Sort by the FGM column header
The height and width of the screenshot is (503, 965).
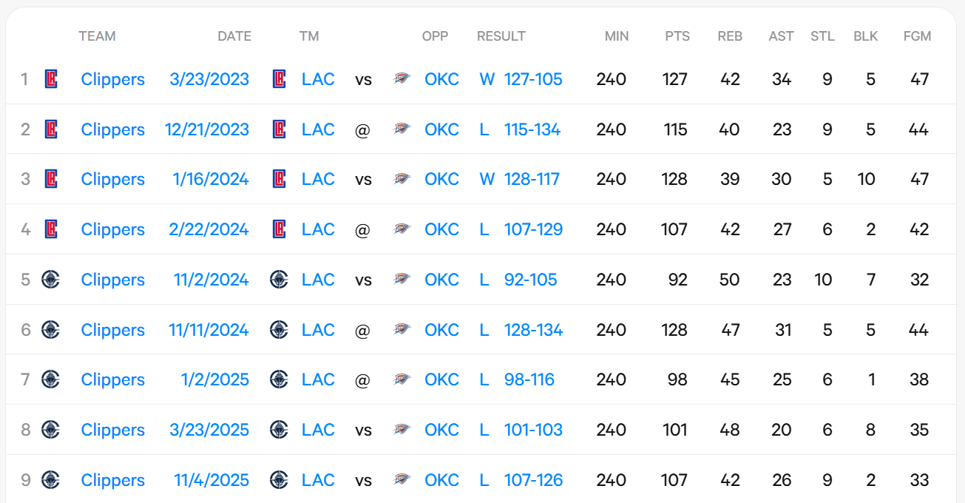917,36
